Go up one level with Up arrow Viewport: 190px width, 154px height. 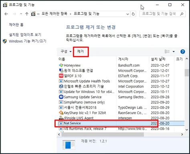(27, 14)
